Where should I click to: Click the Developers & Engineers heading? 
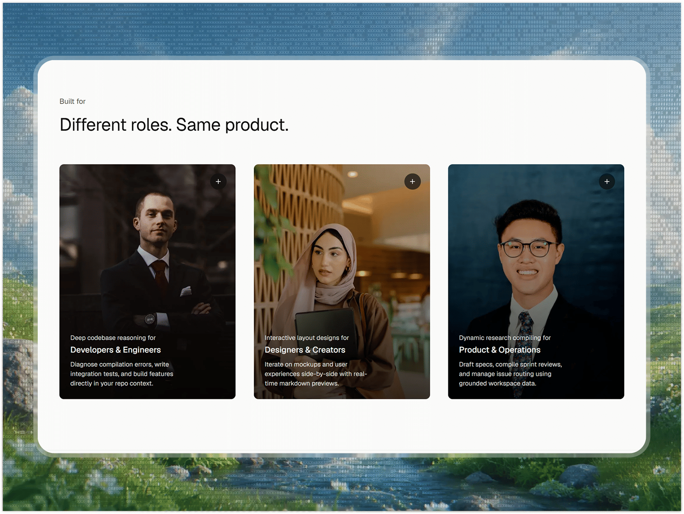116,350
